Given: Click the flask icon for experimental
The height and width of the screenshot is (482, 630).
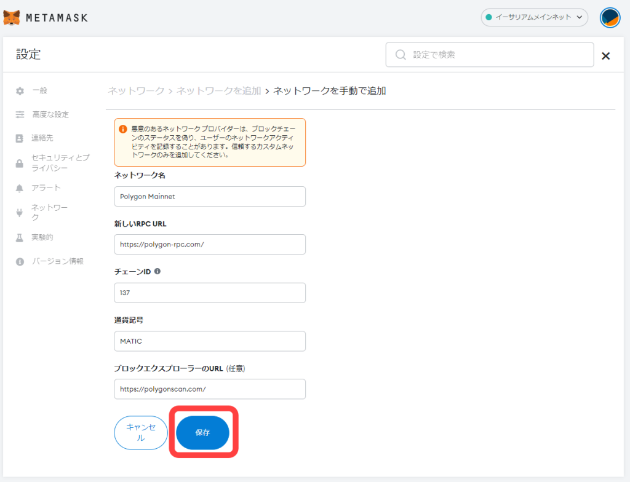Looking at the screenshot, I should pyautogui.click(x=19, y=237).
